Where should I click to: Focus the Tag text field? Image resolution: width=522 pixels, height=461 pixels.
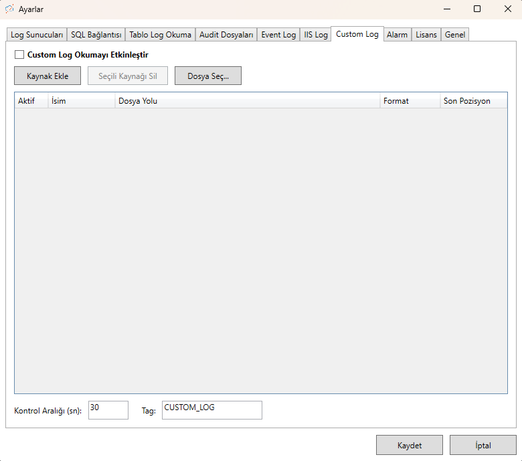[211, 410]
